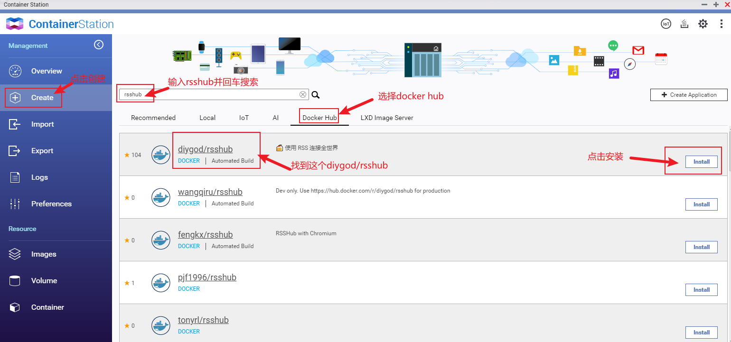Click the Volume cylinder icon

click(15, 281)
